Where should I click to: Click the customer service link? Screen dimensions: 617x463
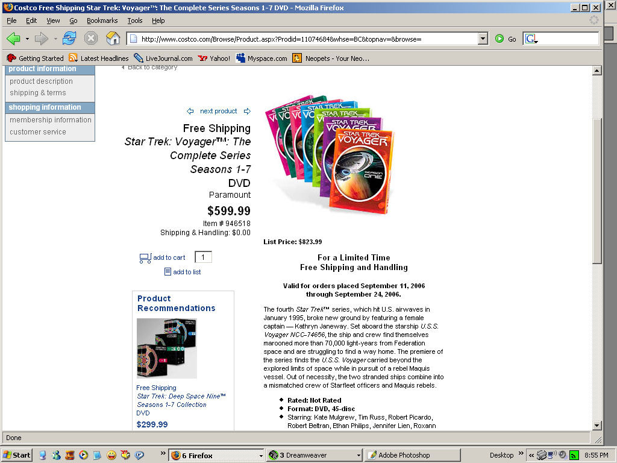38,132
